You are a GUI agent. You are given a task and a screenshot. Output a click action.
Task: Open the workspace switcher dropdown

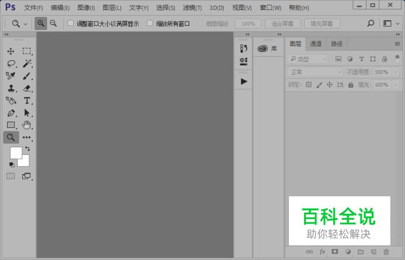tap(392, 24)
